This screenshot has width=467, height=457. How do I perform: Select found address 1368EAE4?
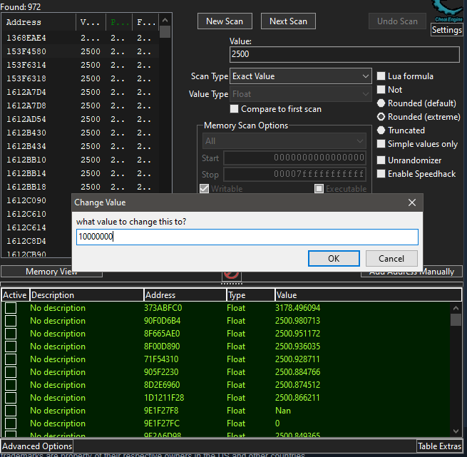point(26,38)
